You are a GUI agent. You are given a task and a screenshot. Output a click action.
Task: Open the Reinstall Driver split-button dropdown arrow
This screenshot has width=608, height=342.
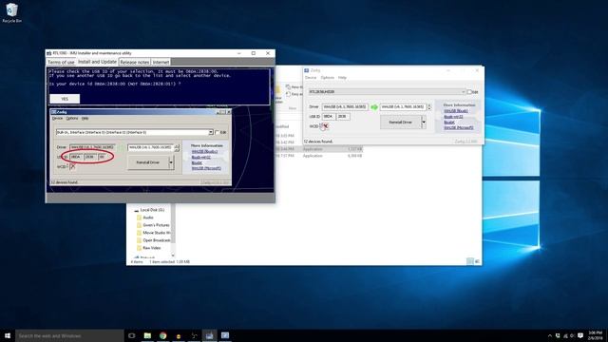click(x=424, y=123)
